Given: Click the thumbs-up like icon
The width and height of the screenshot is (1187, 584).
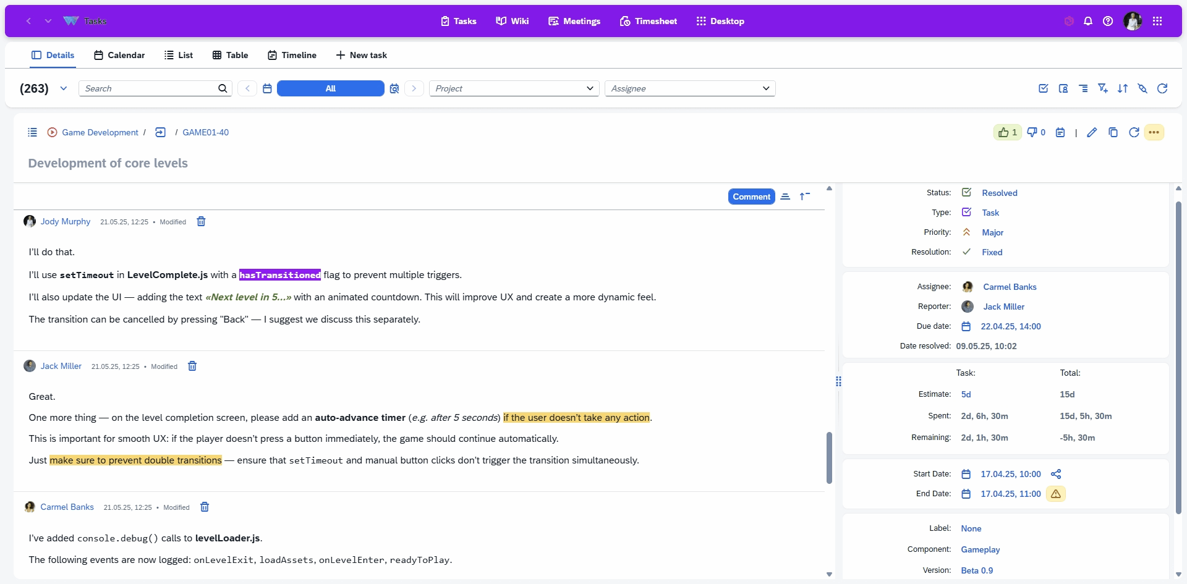Looking at the screenshot, I should click(x=1003, y=132).
